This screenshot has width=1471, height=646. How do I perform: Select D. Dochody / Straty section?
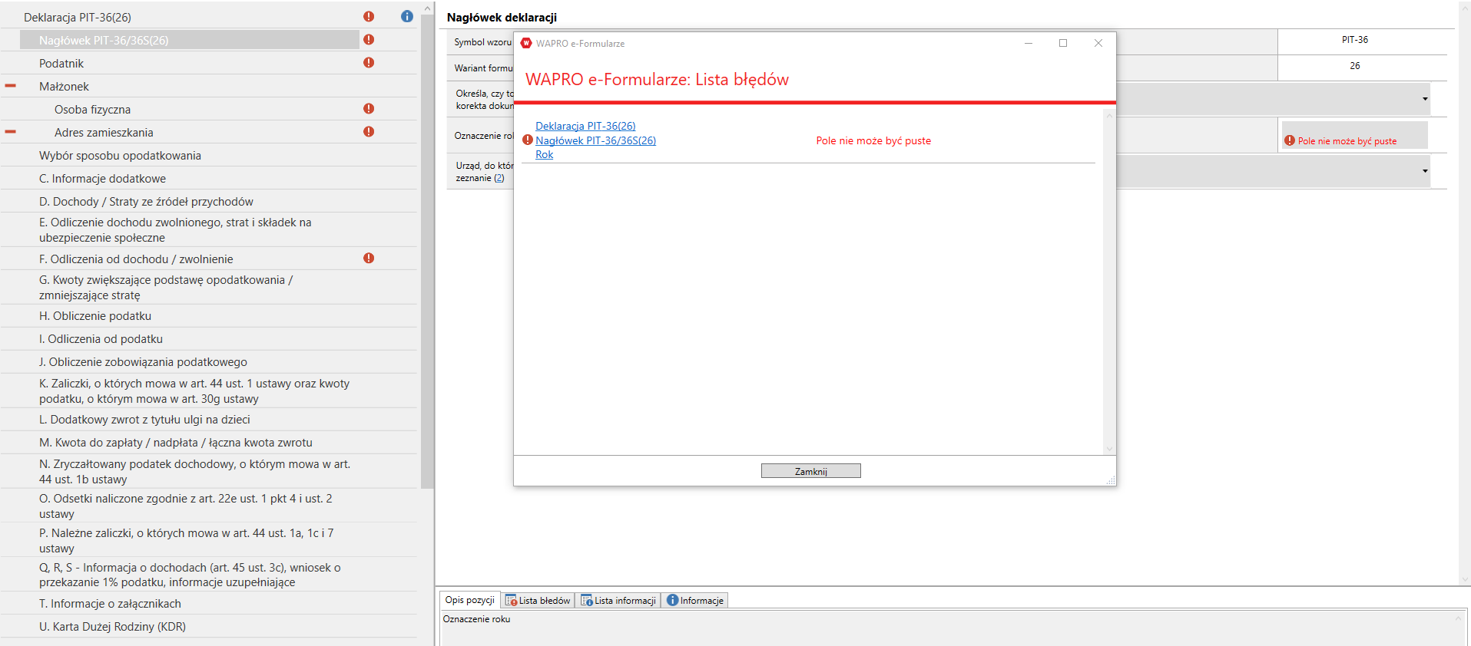[146, 201]
